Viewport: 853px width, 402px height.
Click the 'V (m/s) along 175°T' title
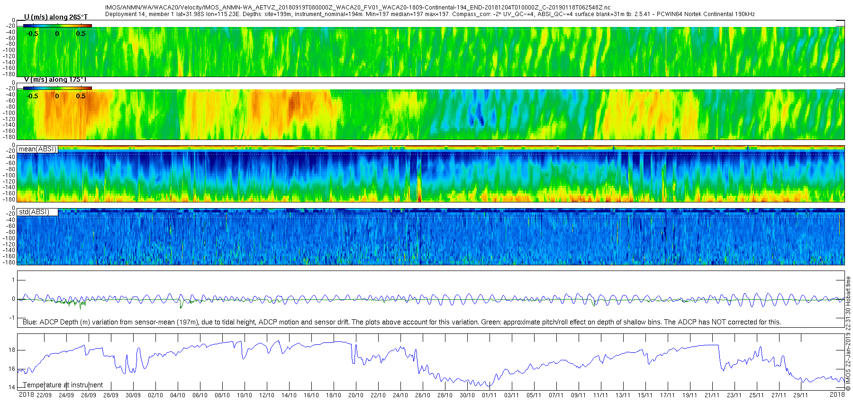(55, 79)
